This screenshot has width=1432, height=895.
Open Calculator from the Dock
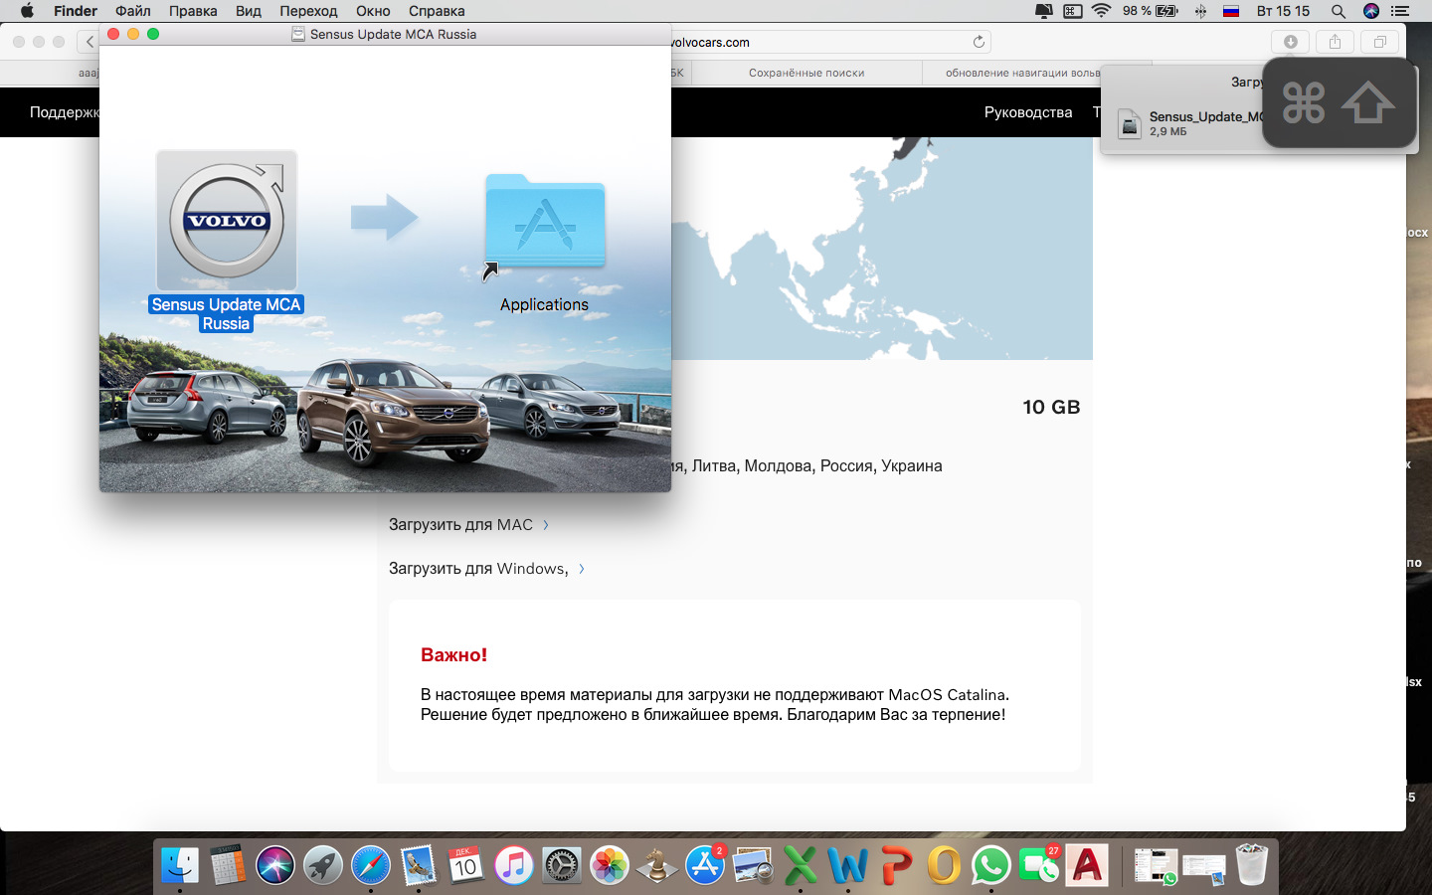[x=228, y=866]
